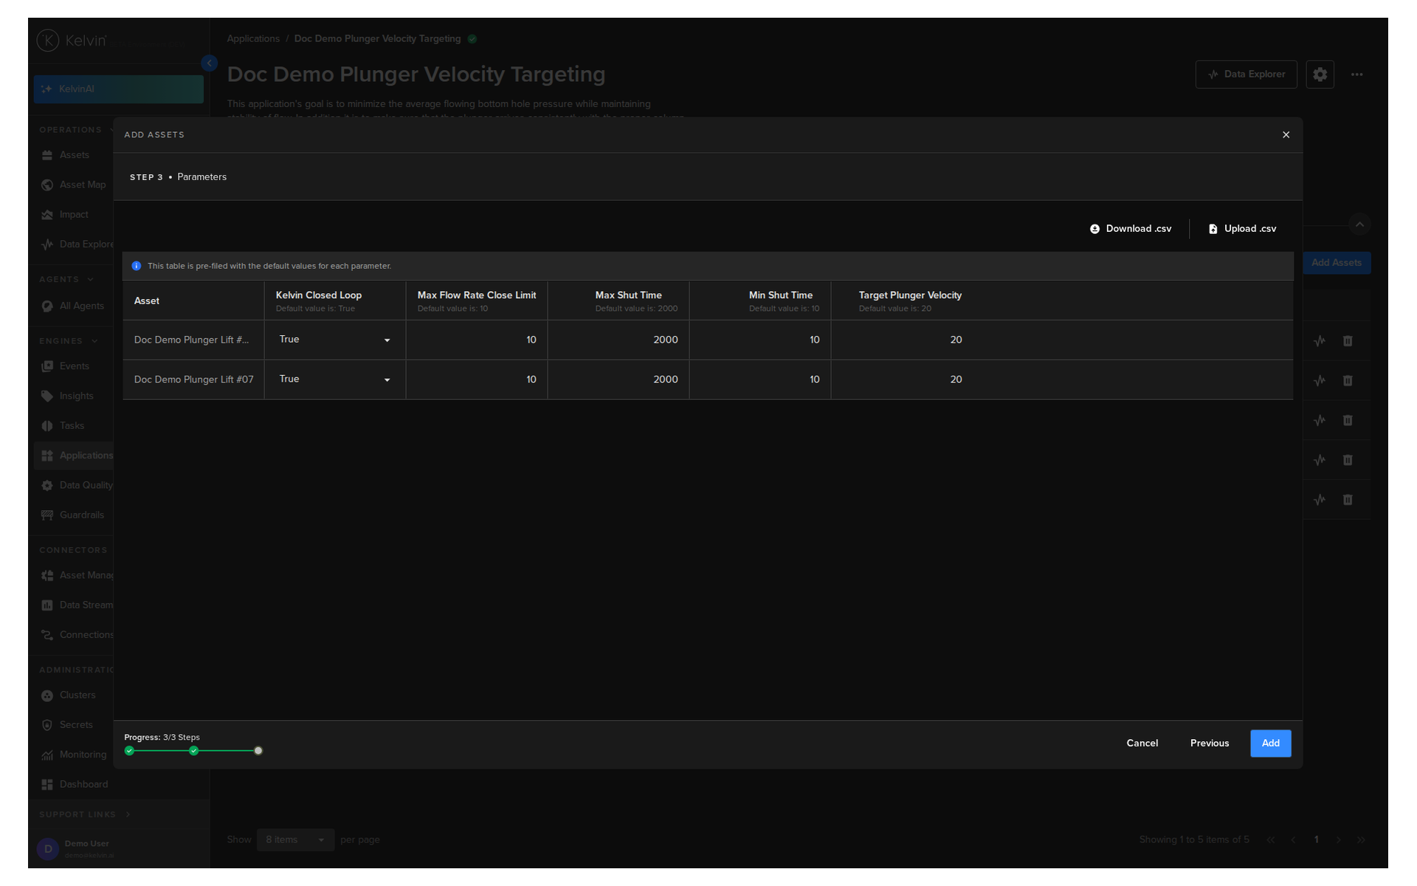
Task: Edit Min Shut Time in first asset row
Action: click(760, 340)
